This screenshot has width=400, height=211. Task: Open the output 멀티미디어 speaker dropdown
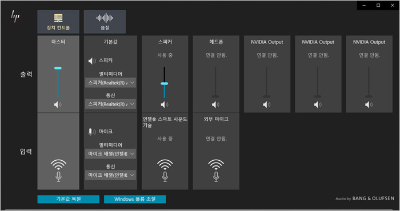(110, 83)
